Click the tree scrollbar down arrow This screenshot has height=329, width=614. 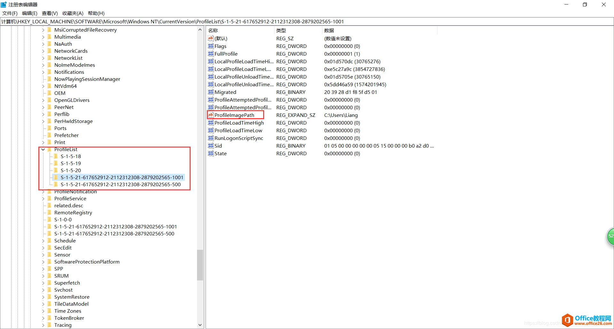(200, 325)
